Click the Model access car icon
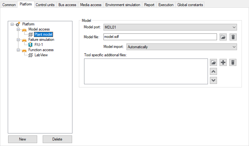Image resolution: width=249 pixels, height=146 pixels. [x=24, y=30]
